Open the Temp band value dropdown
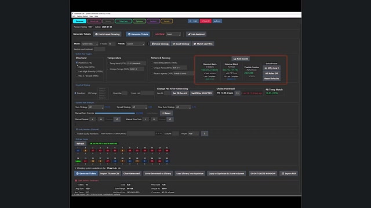The height and width of the screenshot is (208, 371). point(137,64)
